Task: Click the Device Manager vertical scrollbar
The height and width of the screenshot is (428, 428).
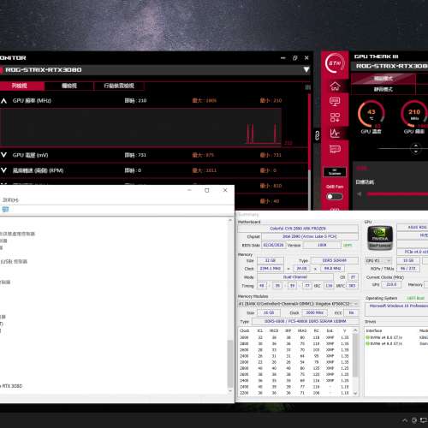Action: coord(230,364)
